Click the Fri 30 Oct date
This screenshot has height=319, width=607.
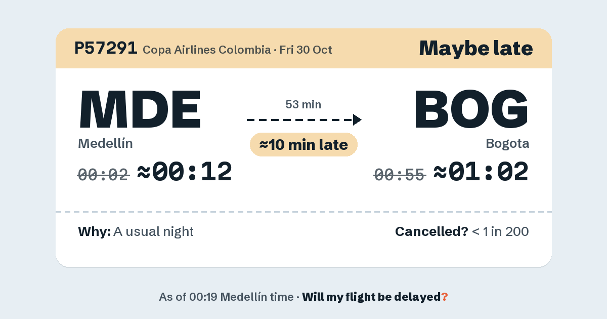click(x=306, y=50)
